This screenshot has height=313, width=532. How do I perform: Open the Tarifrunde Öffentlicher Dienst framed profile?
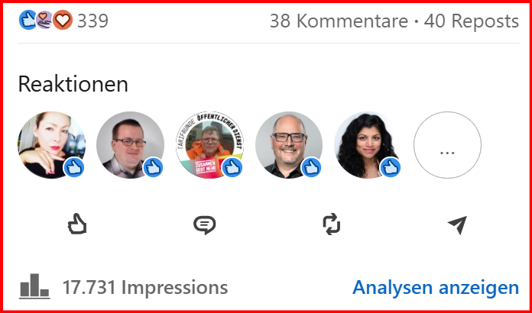(x=209, y=145)
